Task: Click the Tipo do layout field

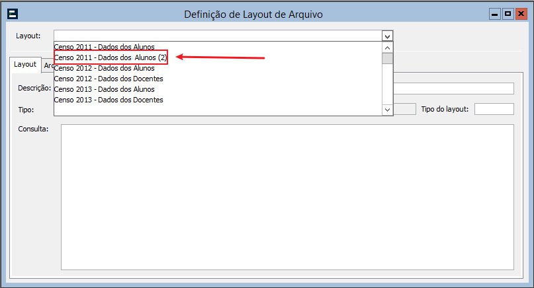Action: click(494, 109)
